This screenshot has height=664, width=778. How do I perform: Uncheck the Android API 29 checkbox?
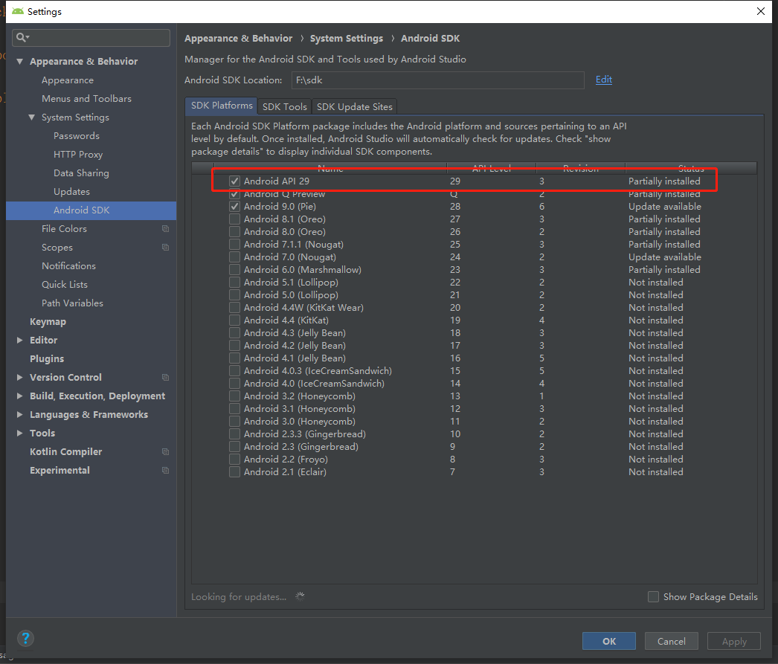[234, 181]
